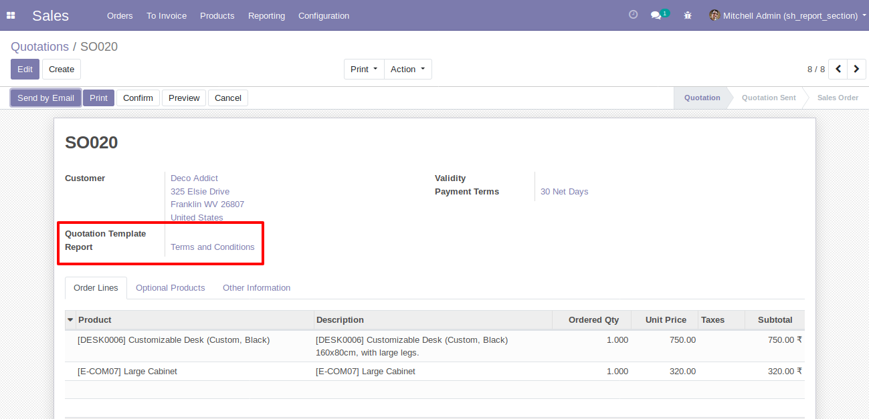Click Mitchell Admin's avatar picture
This screenshot has height=419, width=869.
[x=714, y=15]
